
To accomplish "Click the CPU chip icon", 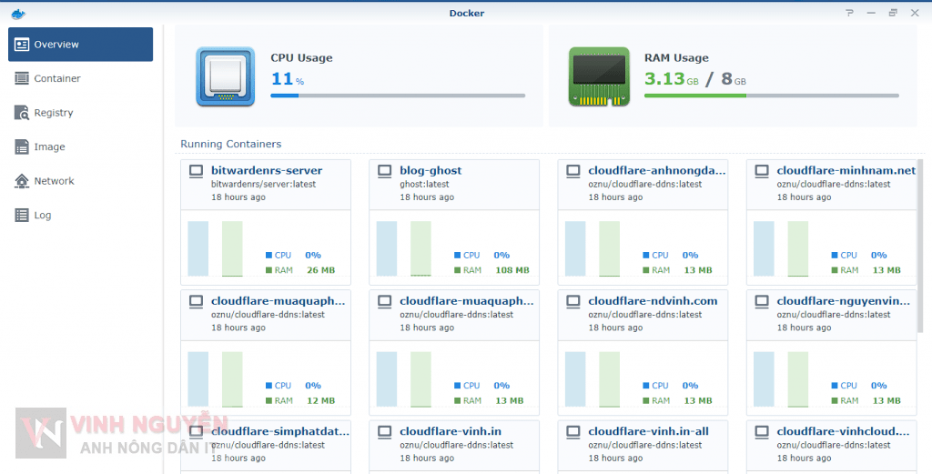I will click(x=225, y=76).
